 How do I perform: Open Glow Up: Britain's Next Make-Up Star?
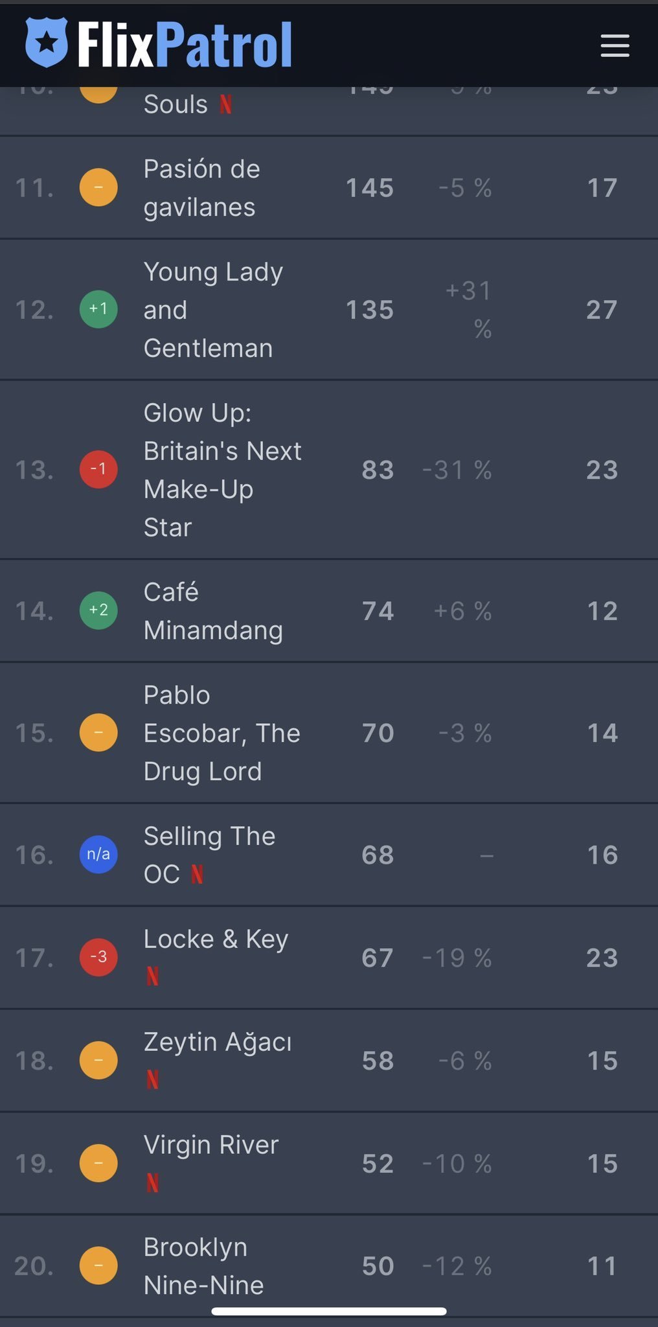coord(221,470)
